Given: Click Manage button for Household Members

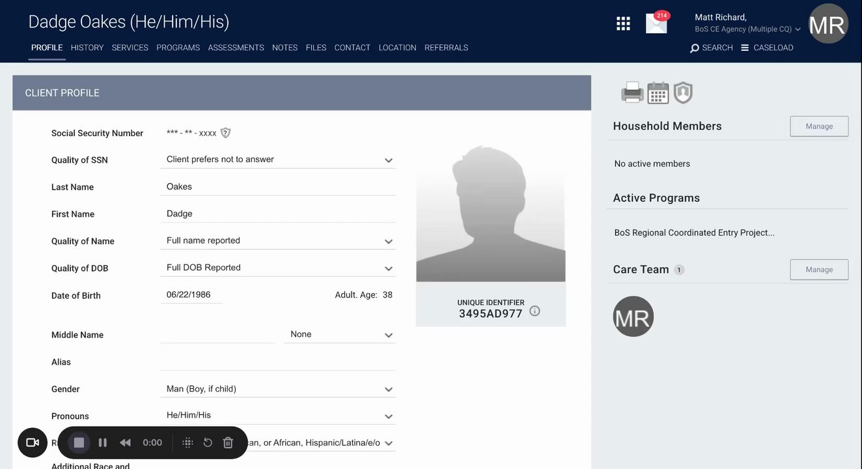Looking at the screenshot, I should coord(819,126).
